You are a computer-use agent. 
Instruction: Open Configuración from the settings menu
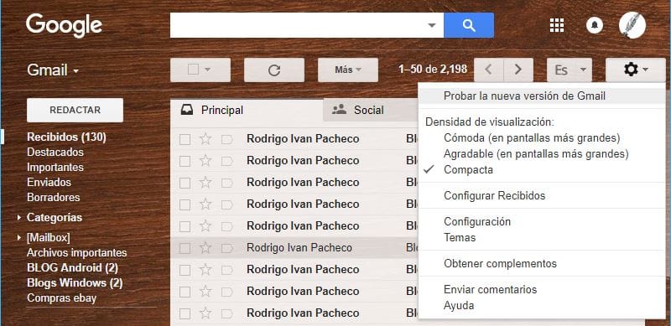click(x=477, y=221)
